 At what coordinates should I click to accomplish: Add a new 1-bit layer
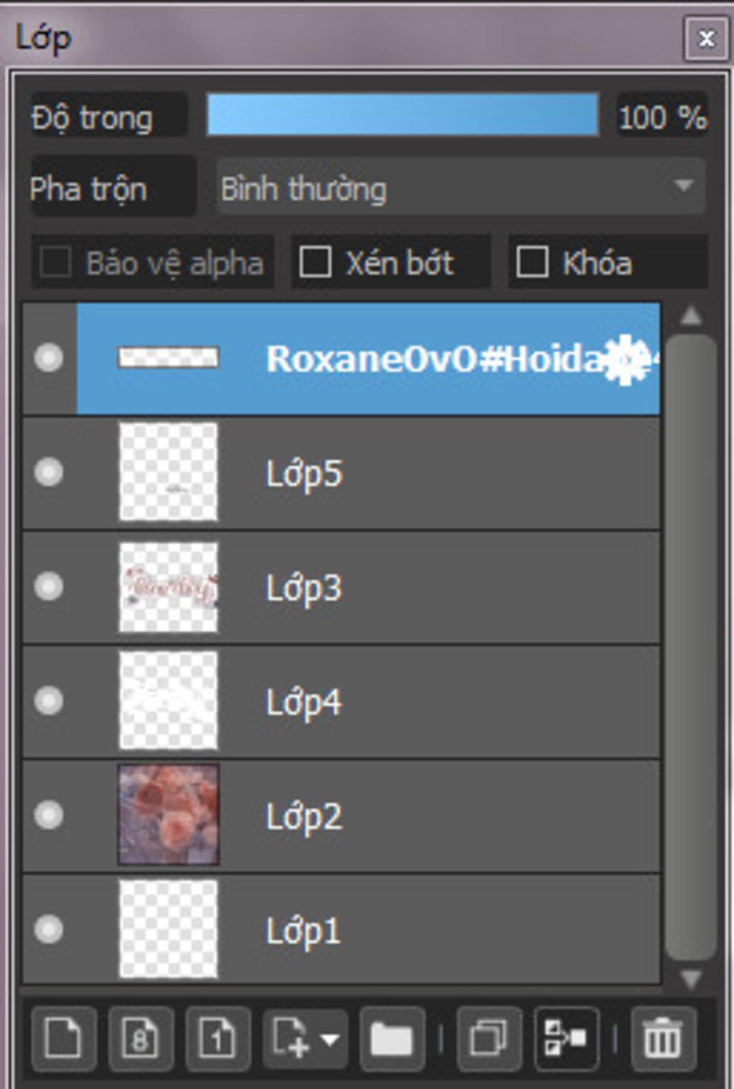[x=218, y=1038]
